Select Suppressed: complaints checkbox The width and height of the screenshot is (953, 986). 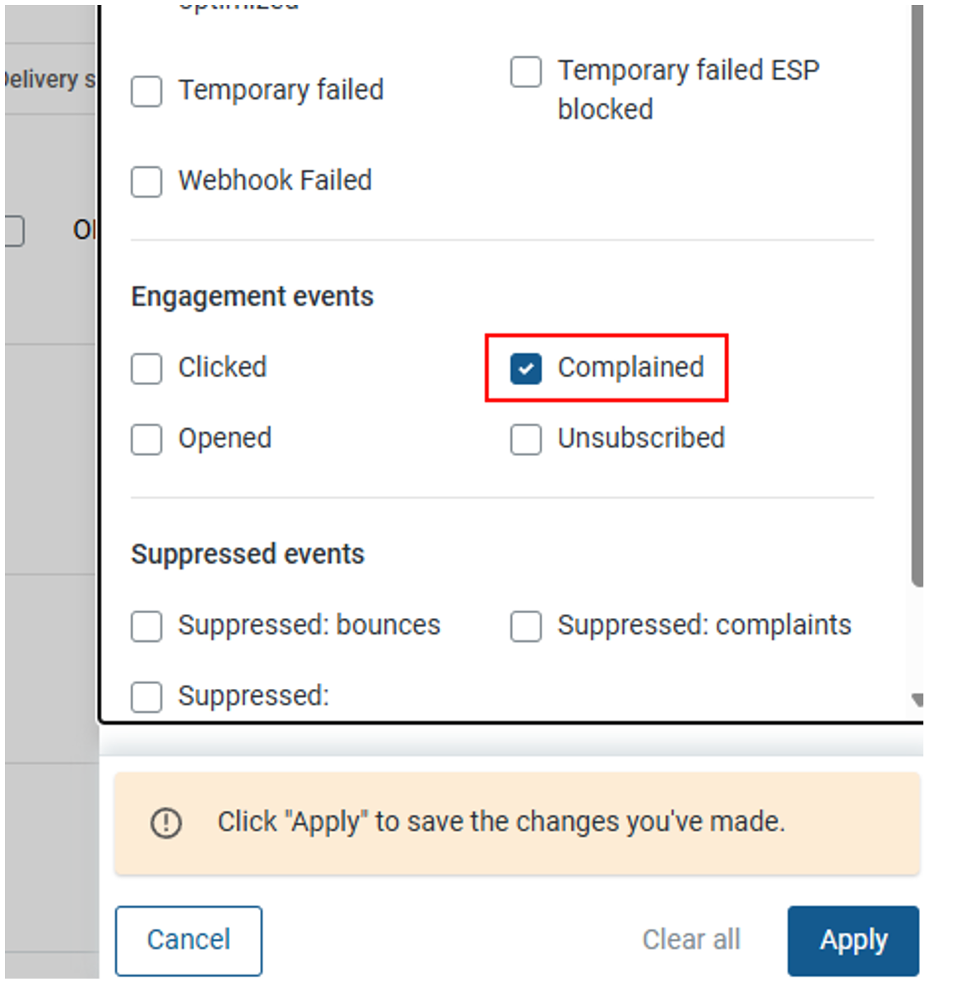[x=526, y=626]
